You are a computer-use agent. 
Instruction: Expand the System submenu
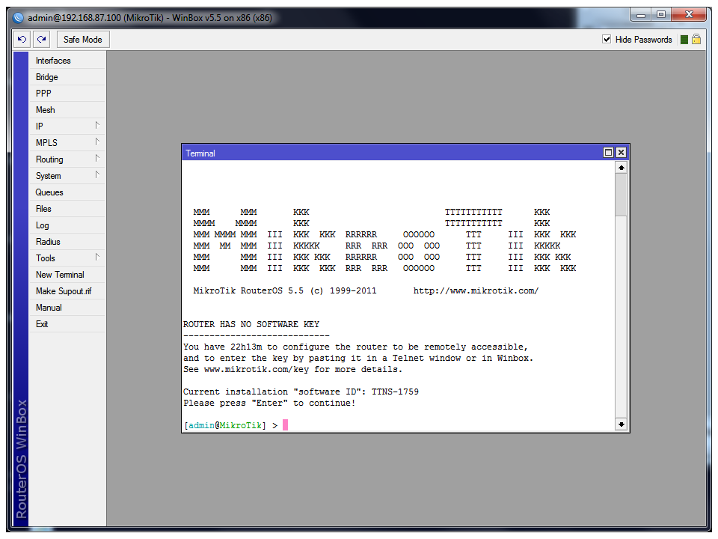[x=67, y=175]
